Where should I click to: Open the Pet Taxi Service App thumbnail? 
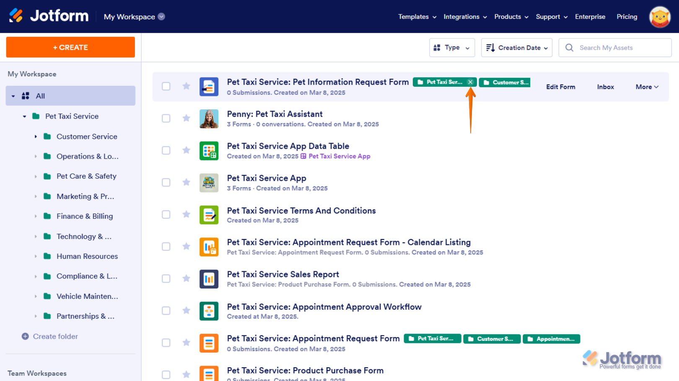click(x=209, y=183)
